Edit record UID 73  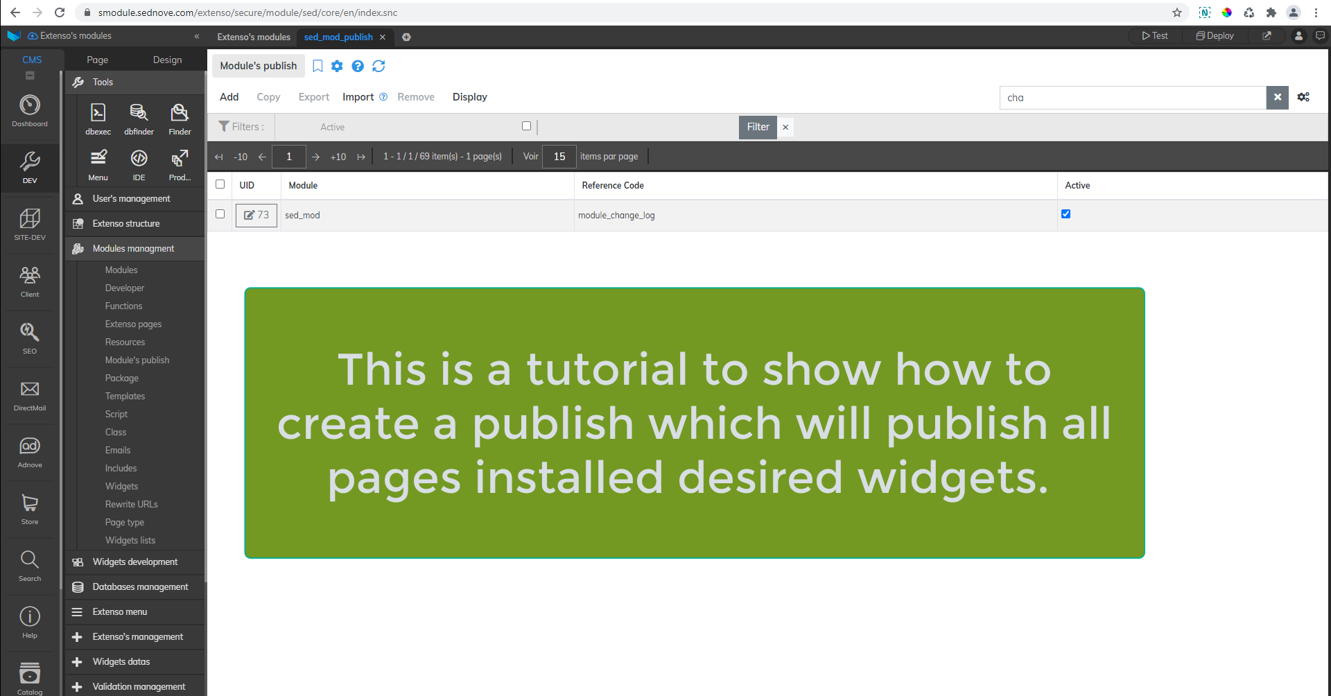point(256,215)
